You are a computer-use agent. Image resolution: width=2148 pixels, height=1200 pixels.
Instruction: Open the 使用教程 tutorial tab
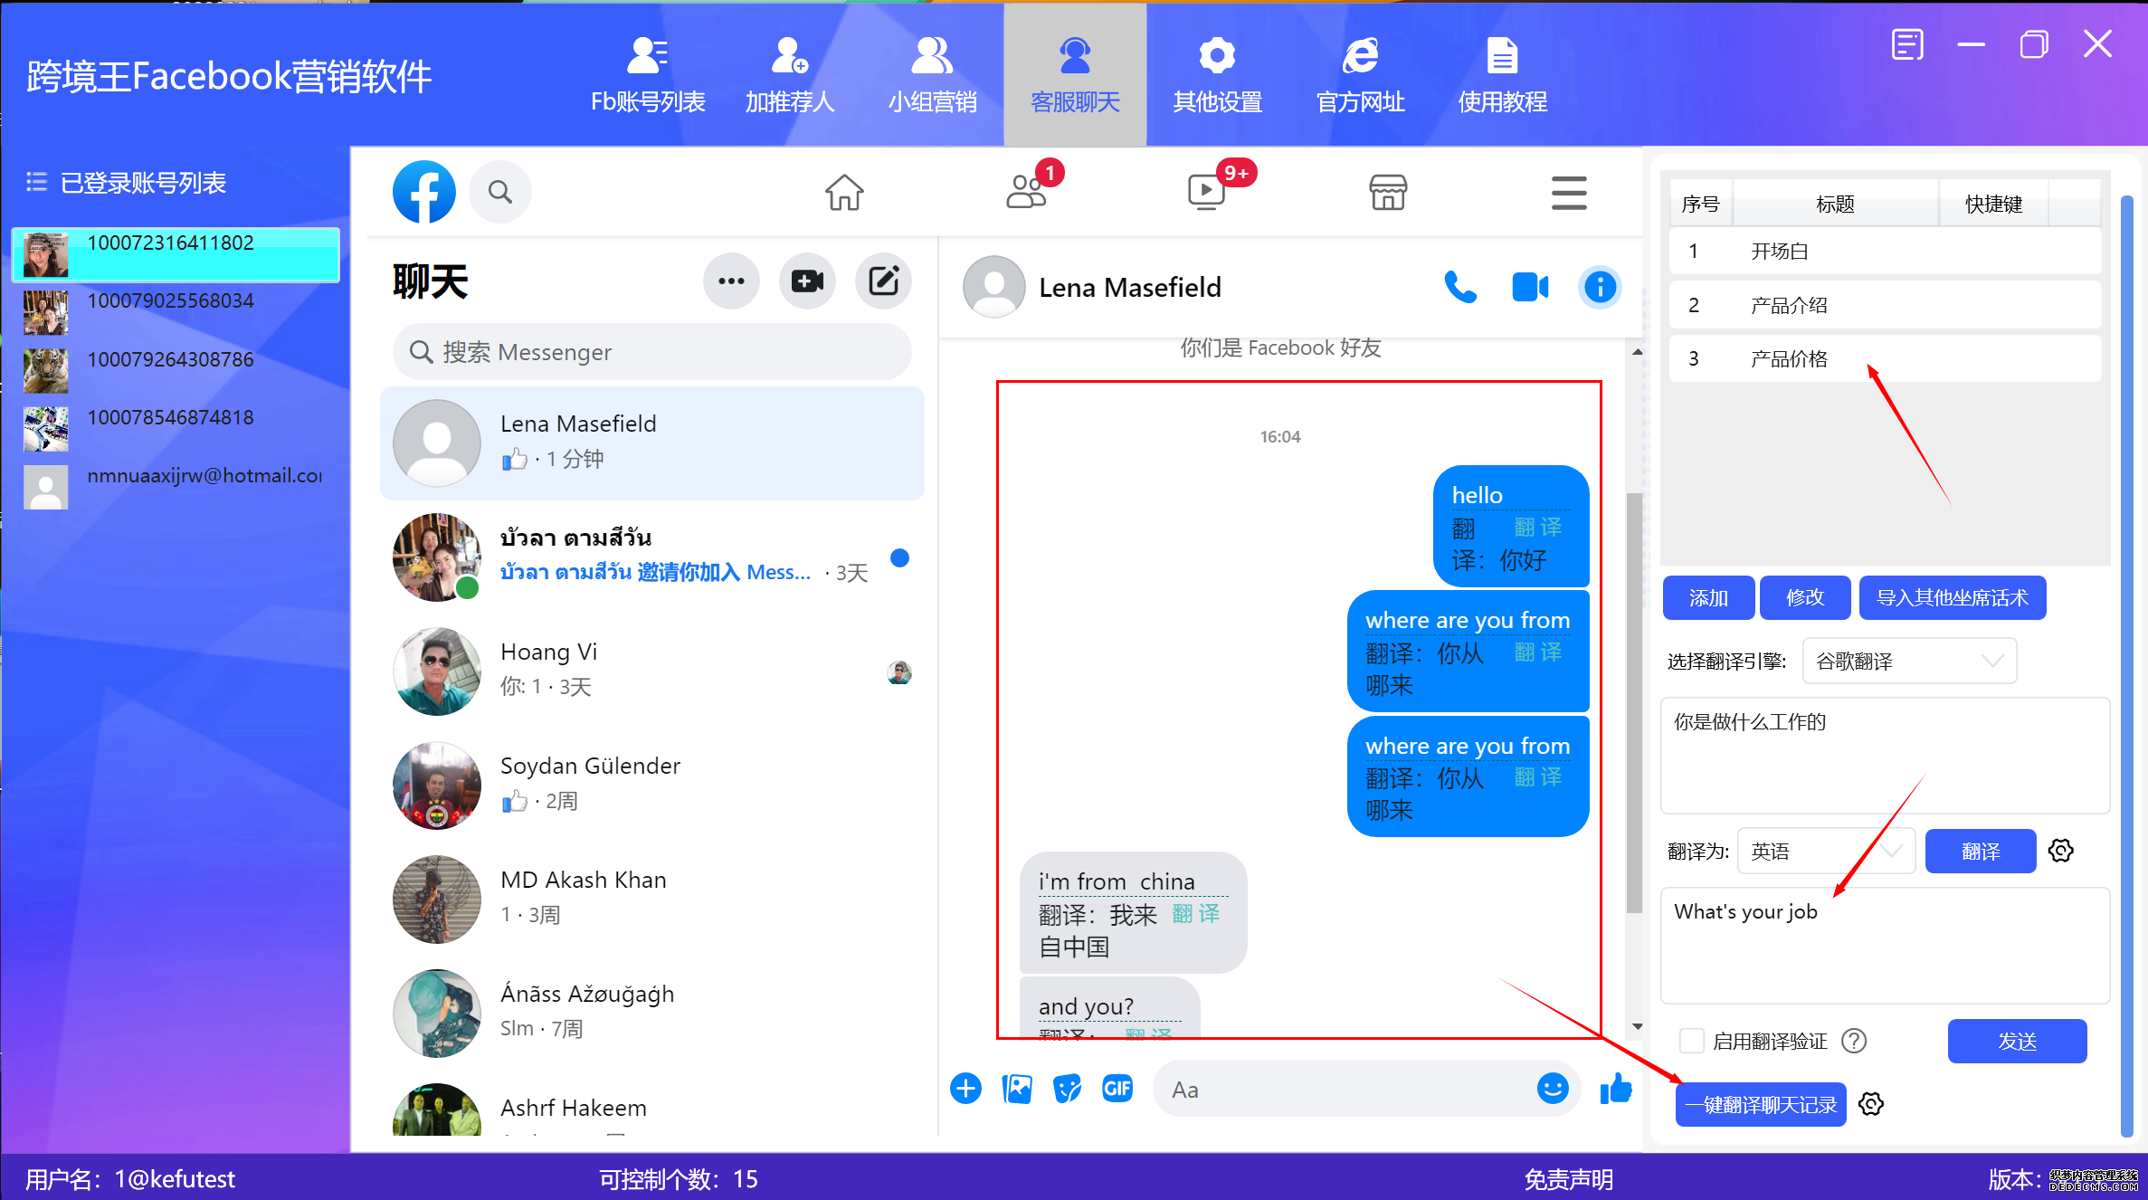[1503, 74]
